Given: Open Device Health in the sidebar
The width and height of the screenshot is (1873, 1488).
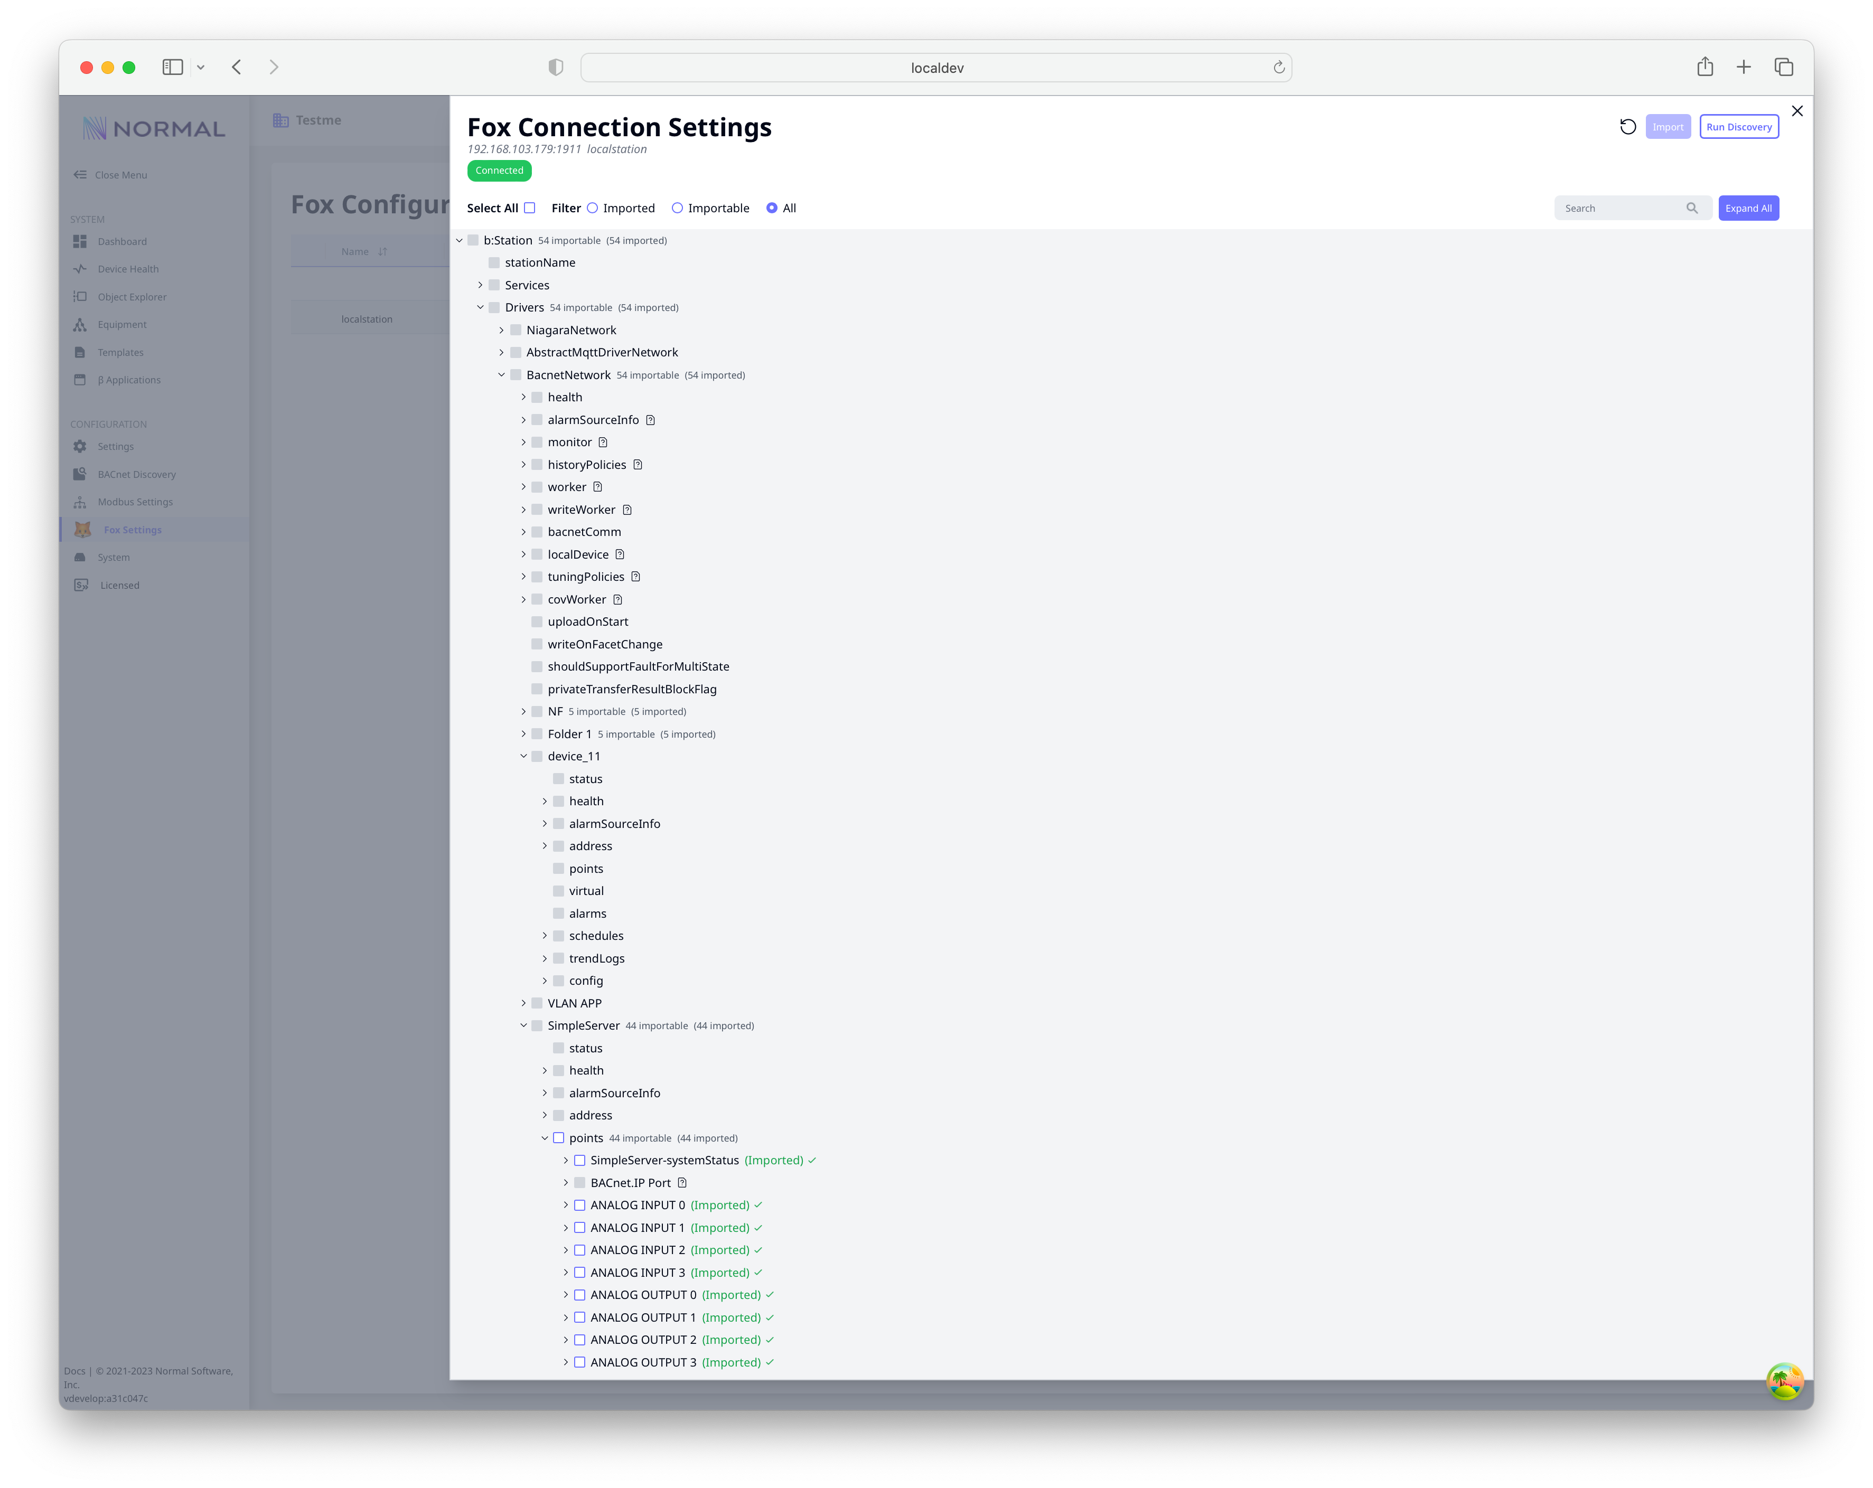Looking at the screenshot, I should [x=128, y=269].
